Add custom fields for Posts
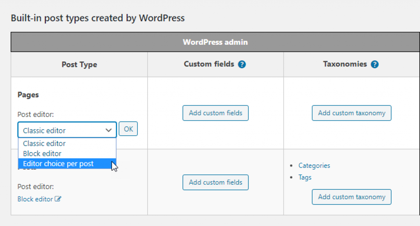Screen dimensions: 420x226 click(x=216, y=183)
